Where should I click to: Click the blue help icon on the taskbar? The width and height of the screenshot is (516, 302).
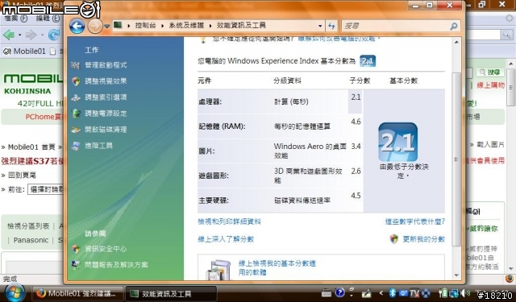click(x=340, y=292)
